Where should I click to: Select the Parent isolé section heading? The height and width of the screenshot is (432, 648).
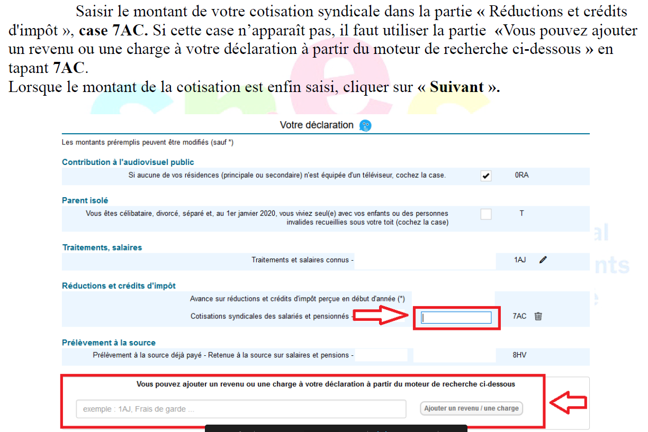85,200
